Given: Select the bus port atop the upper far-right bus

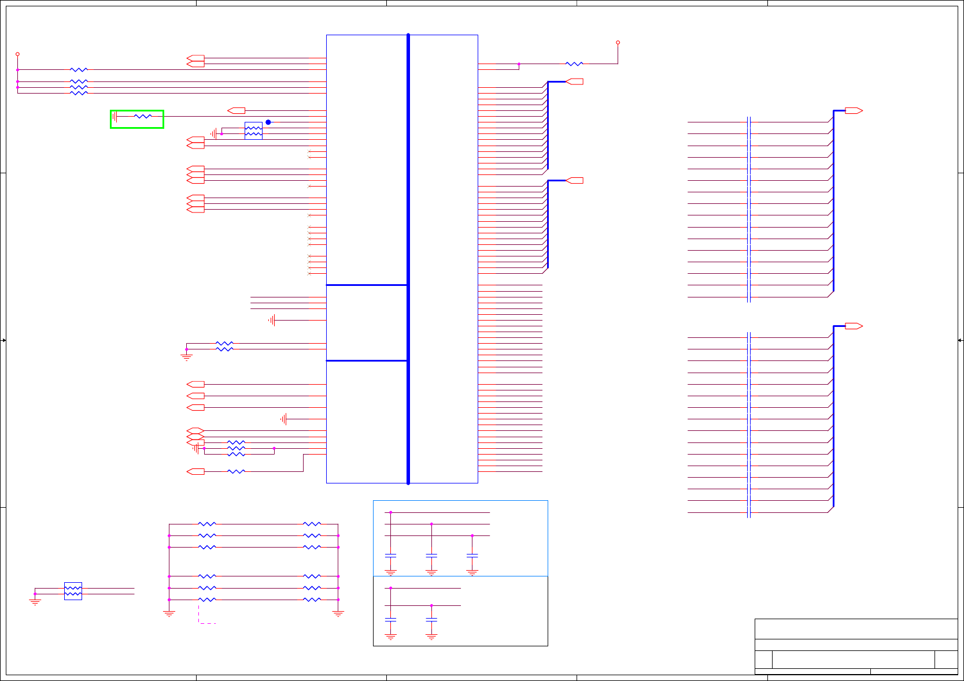Looking at the screenshot, I should click(854, 110).
